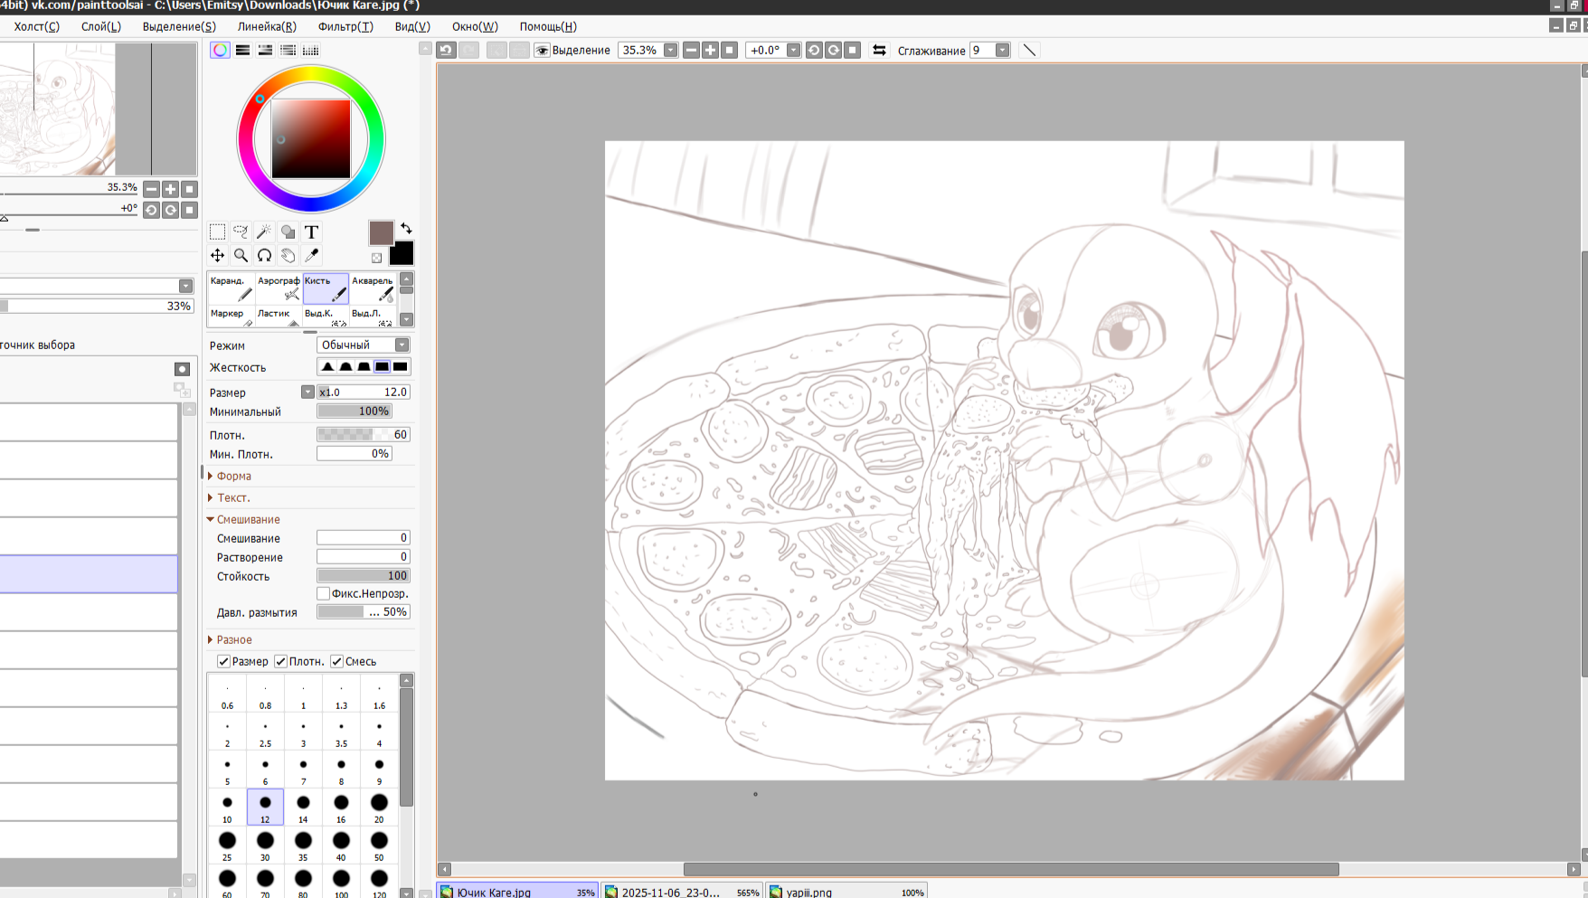Toggle the RGB slider panel
Viewport: 1588px width, 898px height.
[x=242, y=51]
